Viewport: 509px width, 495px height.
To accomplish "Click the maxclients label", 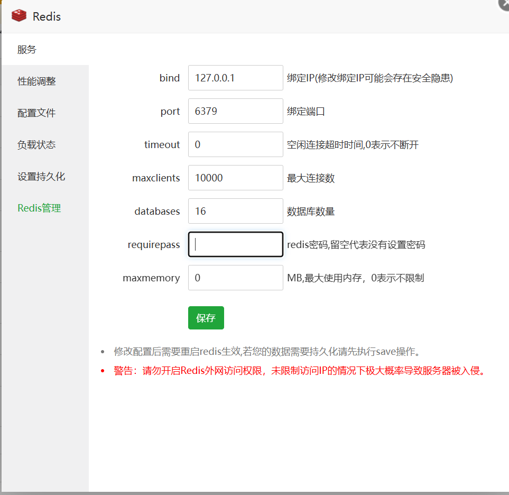I will pyautogui.click(x=156, y=178).
